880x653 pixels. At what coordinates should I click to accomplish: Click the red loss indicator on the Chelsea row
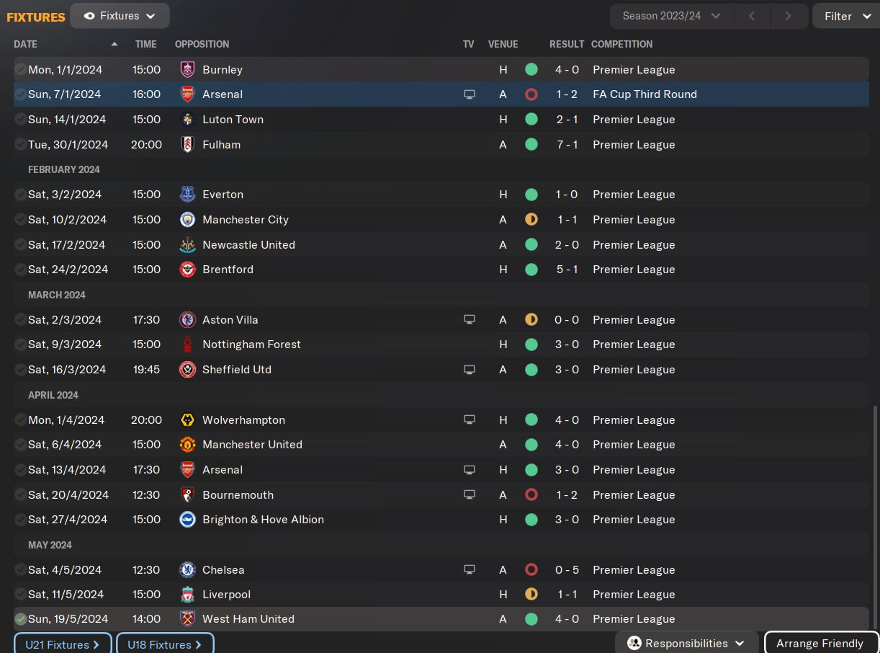click(531, 570)
